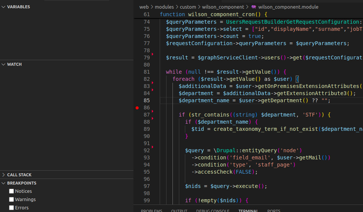Click 'entityQuery' on line 92
The width and height of the screenshot is (363, 212).
coord(259,151)
